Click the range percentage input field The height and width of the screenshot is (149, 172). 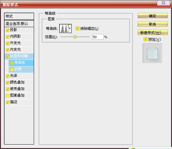tap(98, 37)
